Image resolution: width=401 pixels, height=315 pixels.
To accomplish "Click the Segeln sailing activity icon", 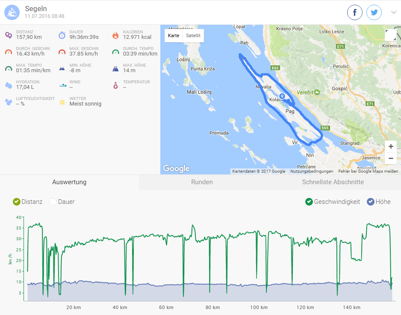I will click(x=12, y=12).
